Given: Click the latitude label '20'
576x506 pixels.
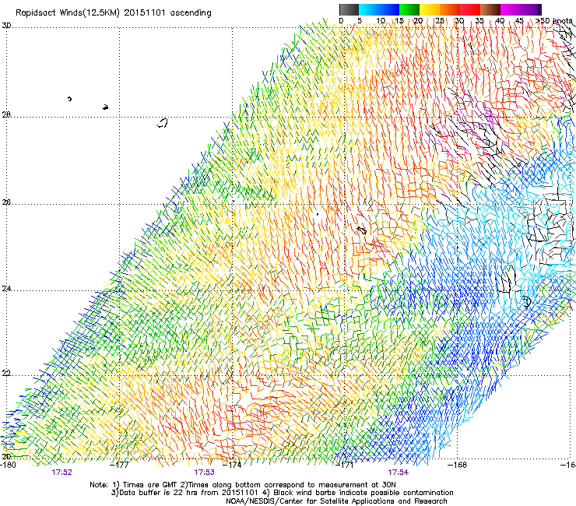Looking at the screenshot, I should [x=6, y=456].
